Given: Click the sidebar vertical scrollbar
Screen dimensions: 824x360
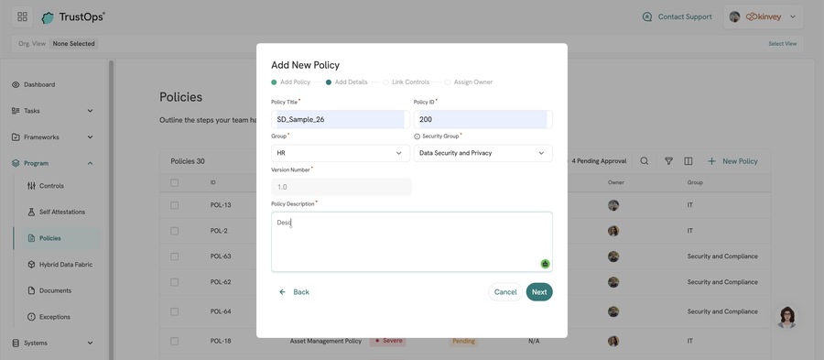Looking at the screenshot, I should pyautogui.click(x=111, y=210).
